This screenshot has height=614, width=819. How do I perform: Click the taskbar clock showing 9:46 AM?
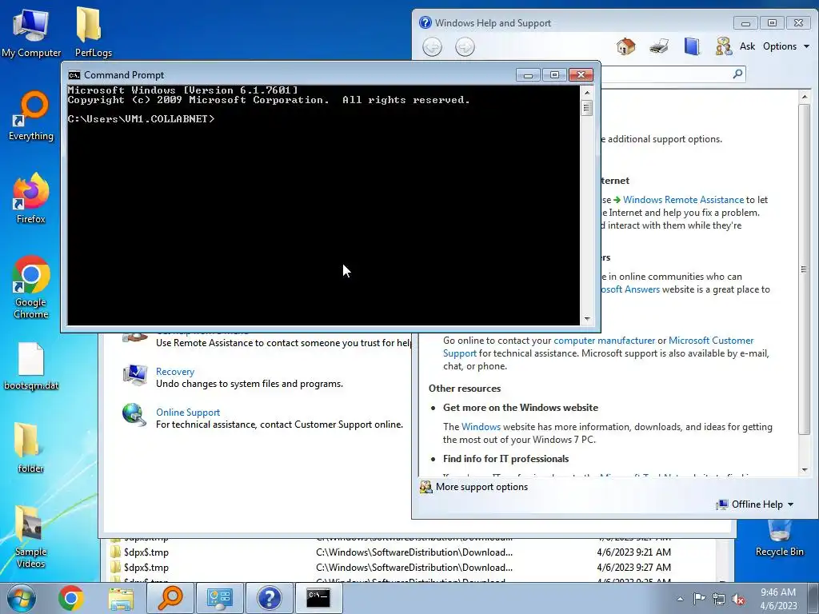click(777, 599)
